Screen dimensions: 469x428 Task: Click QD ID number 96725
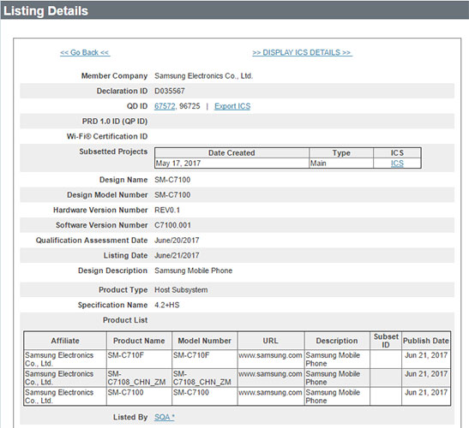point(189,106)
